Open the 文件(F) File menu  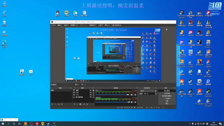pos(53,25)
